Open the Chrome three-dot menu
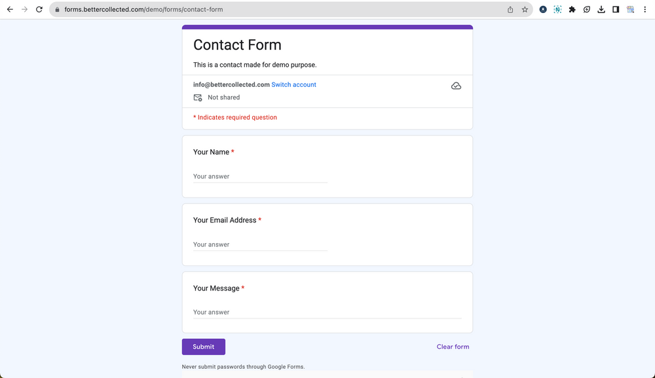 [x=645, y=9]
